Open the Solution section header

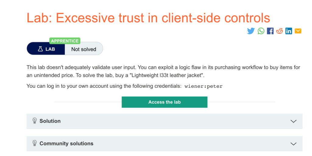pos(164,121)
